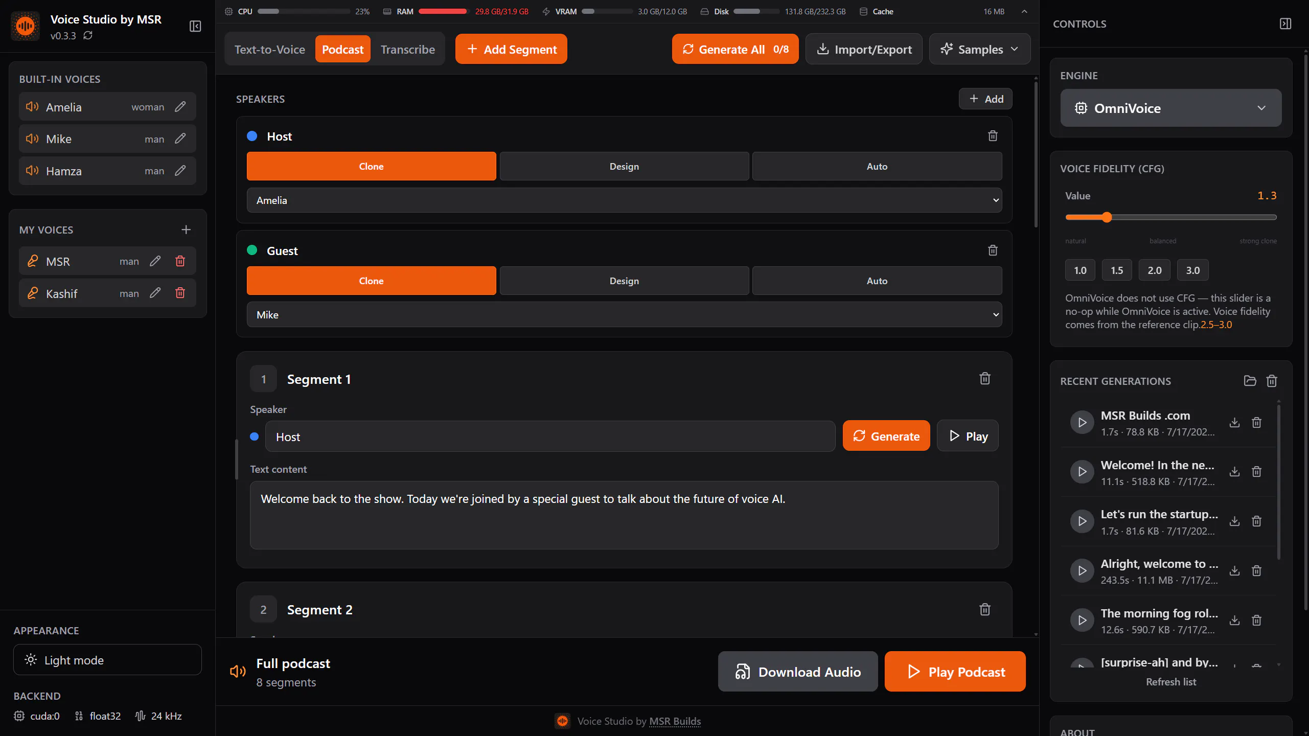The height and width of the screenshot is (736, 1309).
Task: Delete the Guest speaker
Action: pos(993,250)
